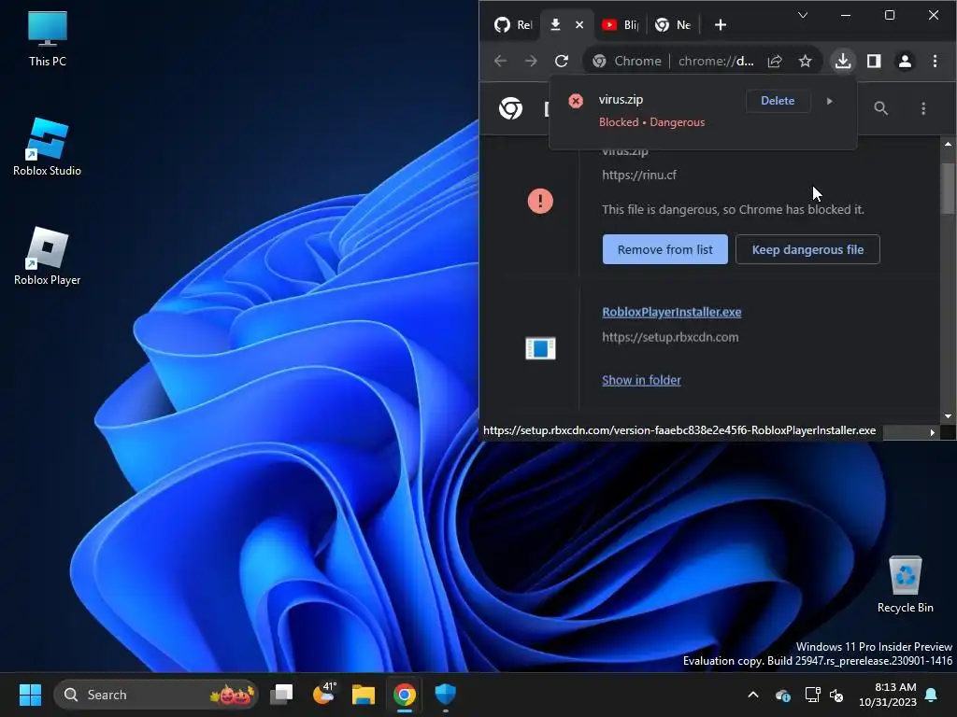
Task: Open Chrome side panel
Action: click(x=874, y=61)
